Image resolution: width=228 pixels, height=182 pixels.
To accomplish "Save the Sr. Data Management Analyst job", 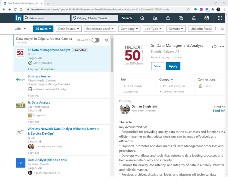I will tap(157, 66).
